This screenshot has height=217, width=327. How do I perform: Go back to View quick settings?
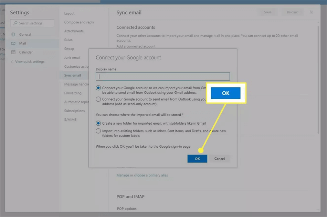pos(30,61)
